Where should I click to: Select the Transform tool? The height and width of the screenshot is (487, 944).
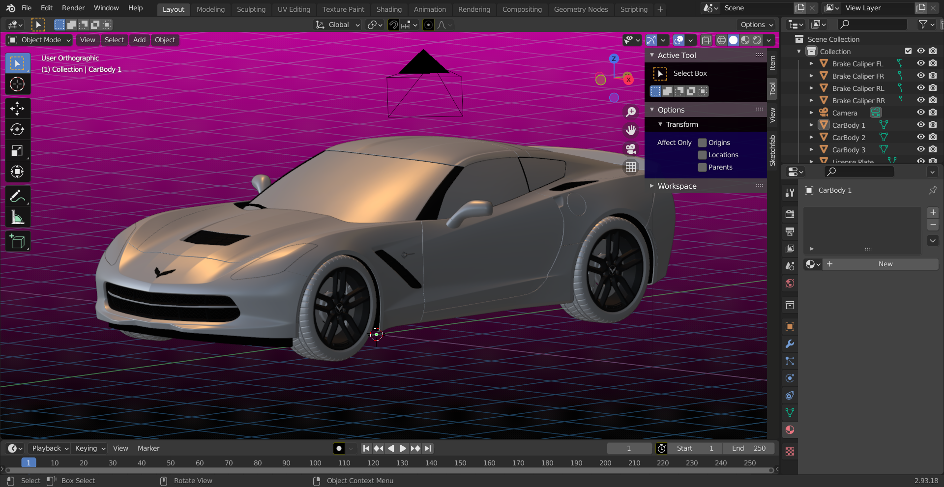(x=17, y=172)
